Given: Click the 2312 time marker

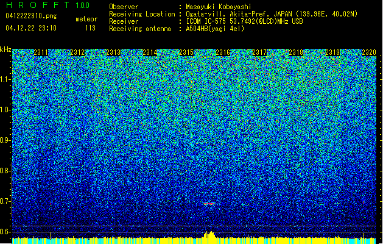Looking at the screenshot, I should (x=77, y=52).
